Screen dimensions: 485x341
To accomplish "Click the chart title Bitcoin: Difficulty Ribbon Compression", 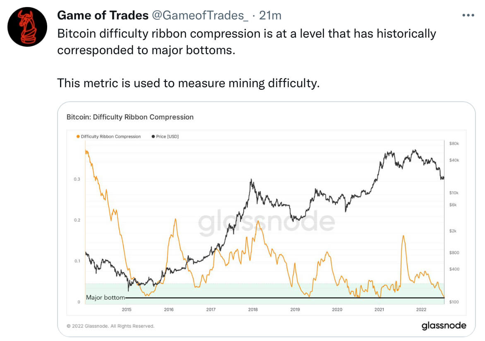I will pos(130,117).
